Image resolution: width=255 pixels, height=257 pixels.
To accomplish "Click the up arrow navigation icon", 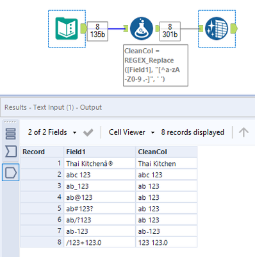I will [243, 132].
